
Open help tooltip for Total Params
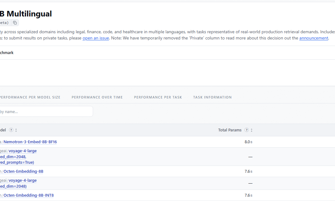point(247,130)
